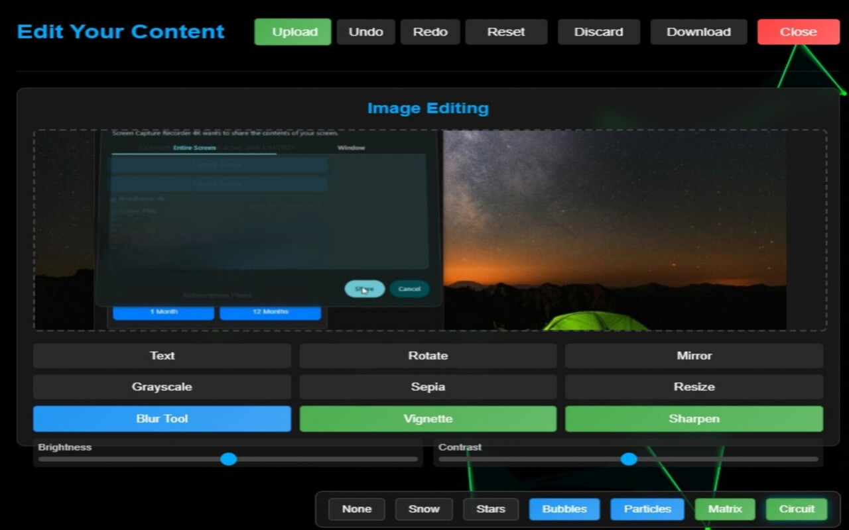Select the Bubbles background effect
849x530 pixels.
pyautogui.click(x=564, y=509)
